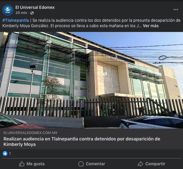The width and height of the screenshot is (183, 169).
Task: Click the Compartir arrow icon
Action: tap(140, 164)
